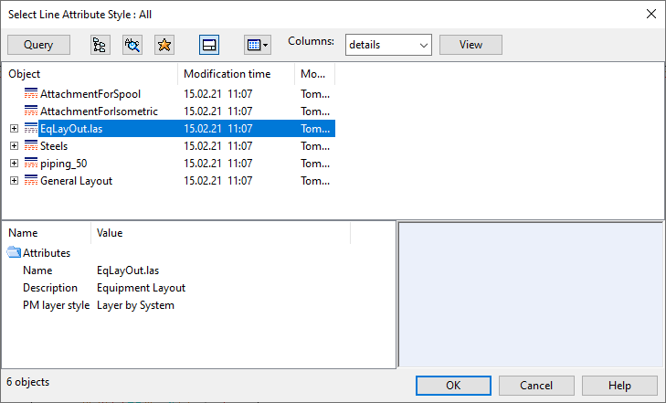Open the list view mode dropdown
Image resolution: width=666 pixels, height=403 pixels.
257,45
